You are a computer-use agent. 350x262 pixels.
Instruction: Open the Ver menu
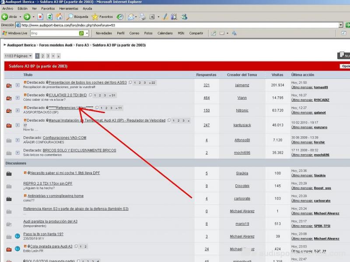pyautogui.click(x=34, y=8)
